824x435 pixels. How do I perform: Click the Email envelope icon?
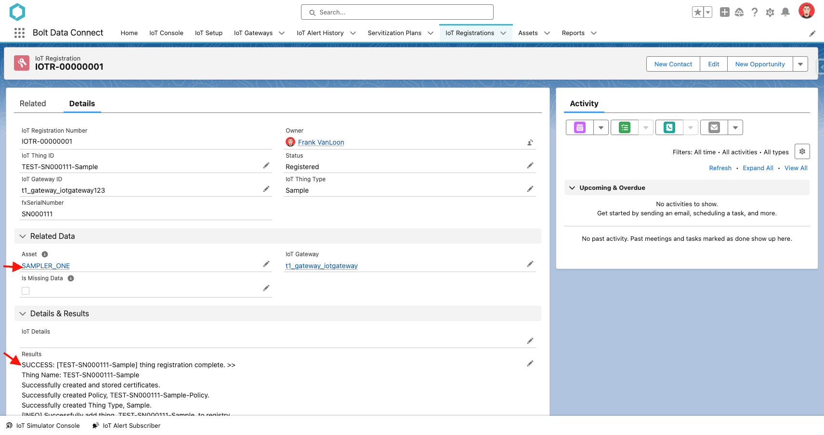[x=714, y=127]
